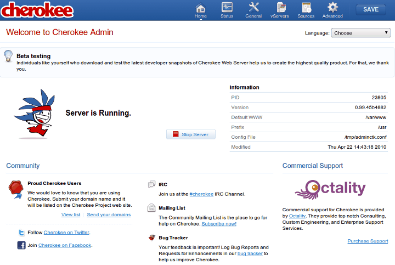Screen dimensions: 395x265
Task: Open the Status monitor icon
Action: tap(227, 8)
